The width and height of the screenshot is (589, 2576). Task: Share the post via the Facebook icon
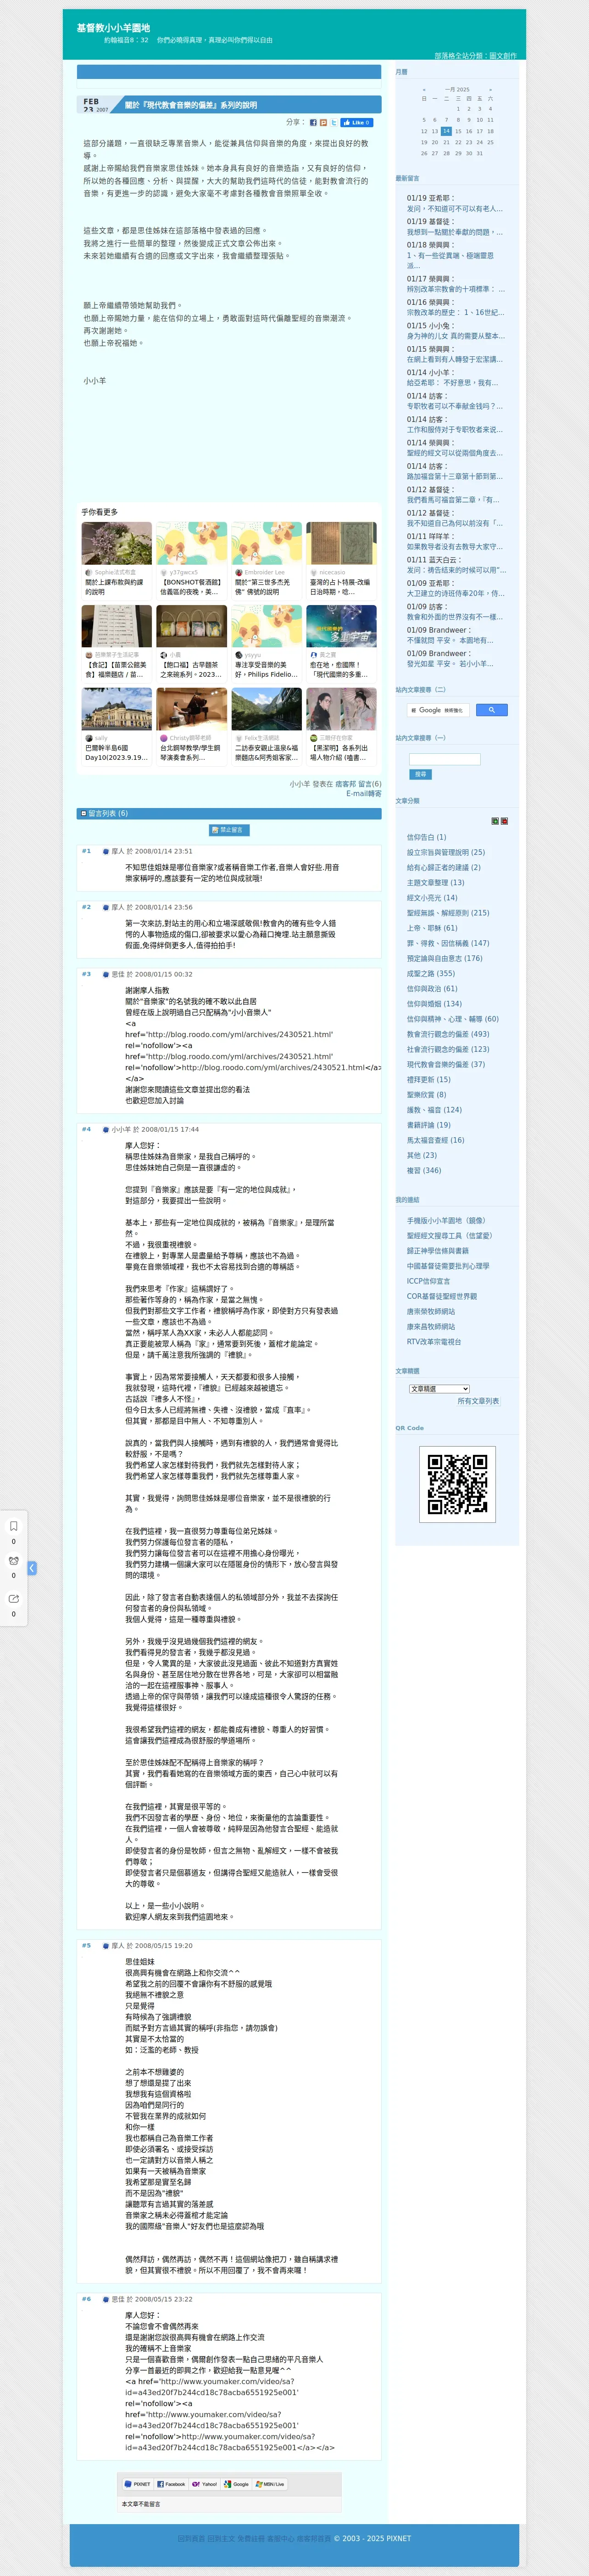click(x=313, y=123)
